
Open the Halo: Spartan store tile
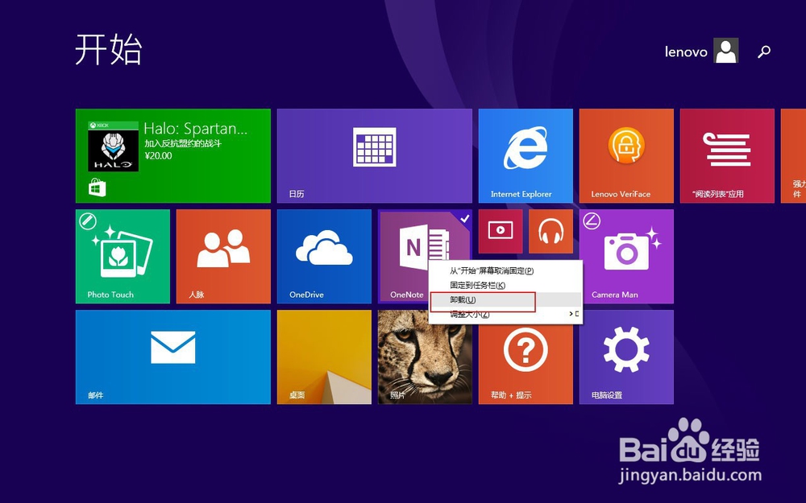pyautogui.click(x=172, y=155)
